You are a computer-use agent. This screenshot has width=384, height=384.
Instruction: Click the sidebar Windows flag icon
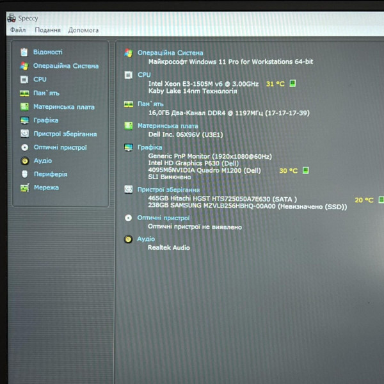point(24,66)
